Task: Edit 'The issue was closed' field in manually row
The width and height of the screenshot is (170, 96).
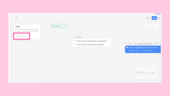Action: pos(85,44)
